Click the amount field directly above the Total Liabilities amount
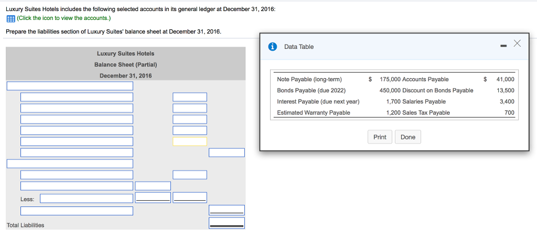Screen dimensions: 537x251 click(x=227, y=210)
